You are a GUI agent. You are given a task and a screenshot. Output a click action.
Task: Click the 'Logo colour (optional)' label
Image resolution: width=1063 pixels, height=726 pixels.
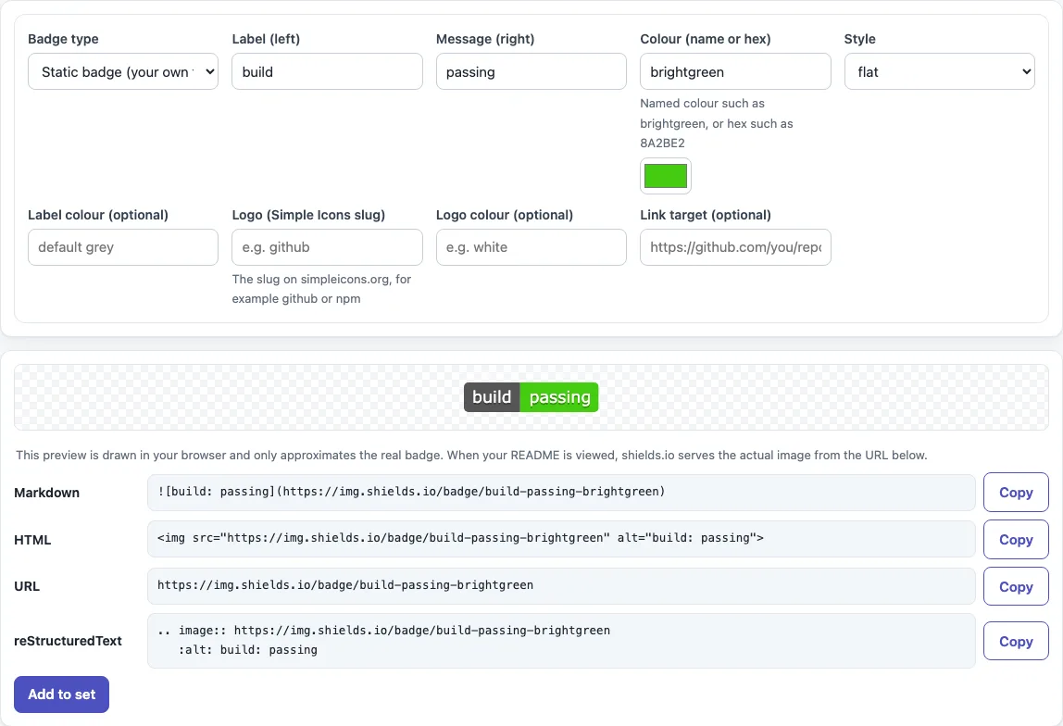coord(505,215)
